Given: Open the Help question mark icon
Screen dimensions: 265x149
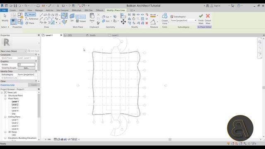Looking at the screenshot, I should tap(238, 6).
